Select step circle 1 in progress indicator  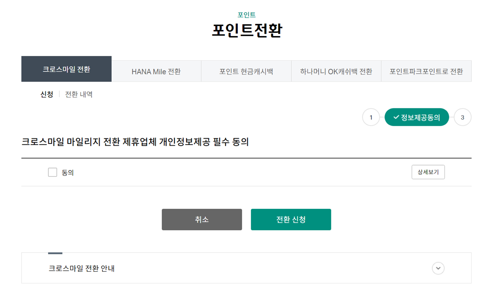371,117
